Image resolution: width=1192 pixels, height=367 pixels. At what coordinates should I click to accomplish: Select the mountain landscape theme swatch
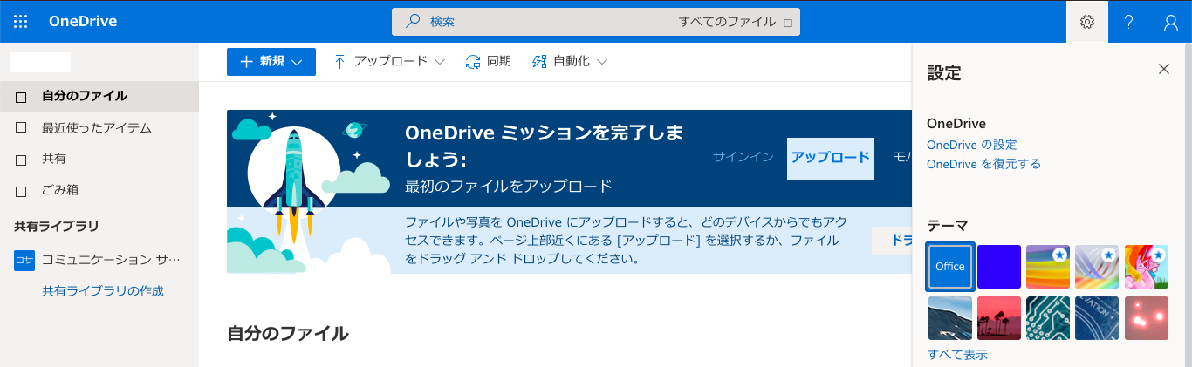point(950,318)
